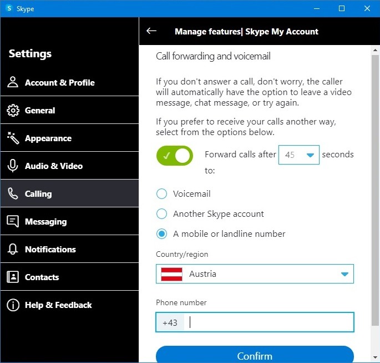Minimize the Skype window
The height and width of the screenshot is (363, 380).
(317, 8)
